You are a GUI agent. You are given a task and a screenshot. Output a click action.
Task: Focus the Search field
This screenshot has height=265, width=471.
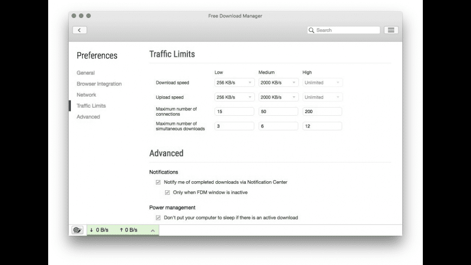tap(343, 30)
